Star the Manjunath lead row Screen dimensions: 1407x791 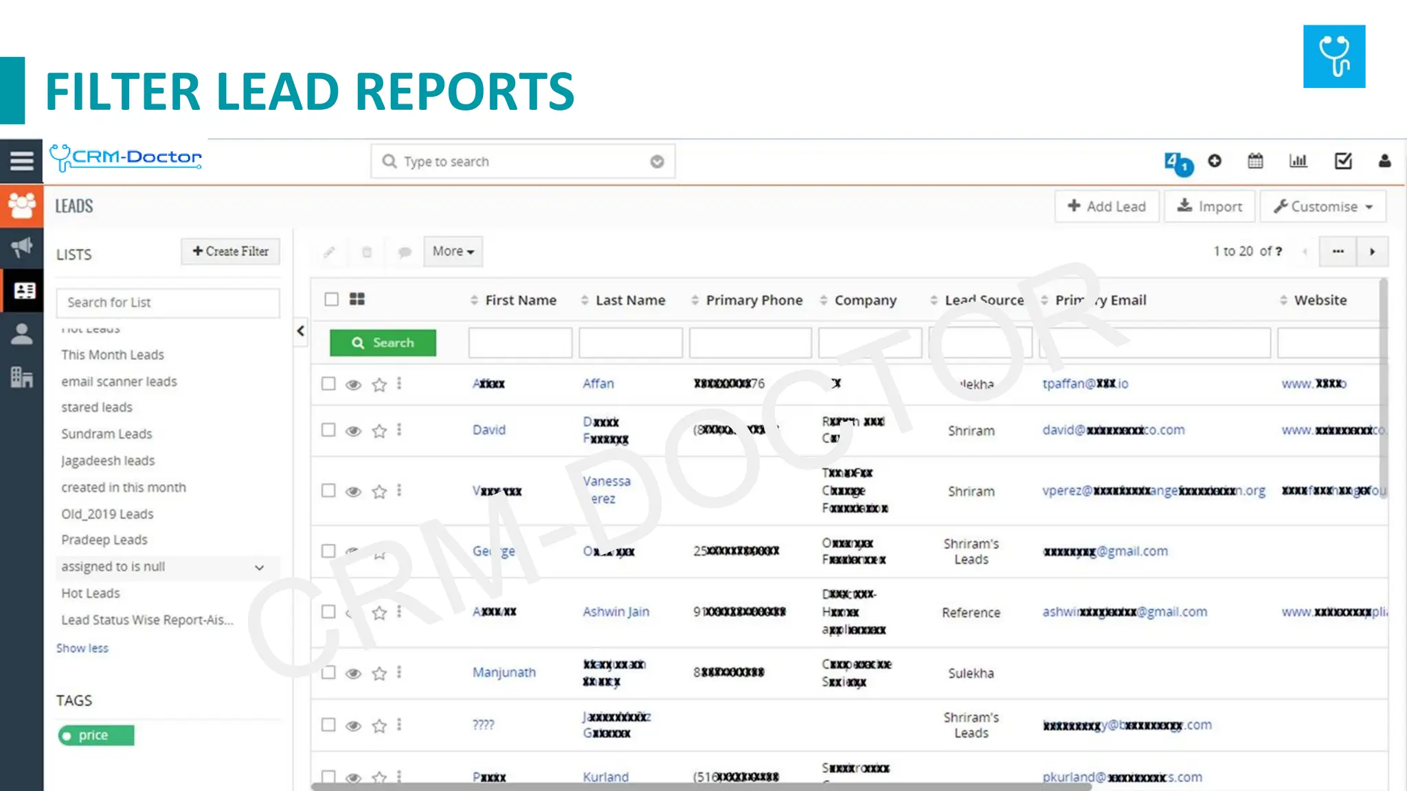click(x=379, y=674)
